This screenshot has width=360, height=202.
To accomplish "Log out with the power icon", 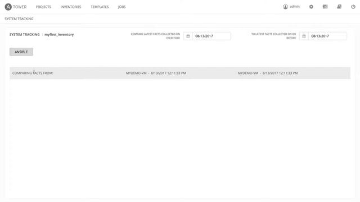I will (353, 7).
